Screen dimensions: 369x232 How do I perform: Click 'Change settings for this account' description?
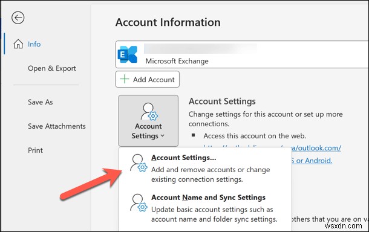pos(266,119)
